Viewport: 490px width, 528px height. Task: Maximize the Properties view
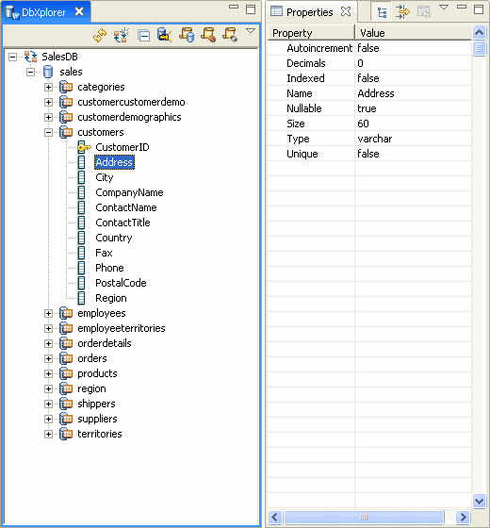tap(479, 9)
